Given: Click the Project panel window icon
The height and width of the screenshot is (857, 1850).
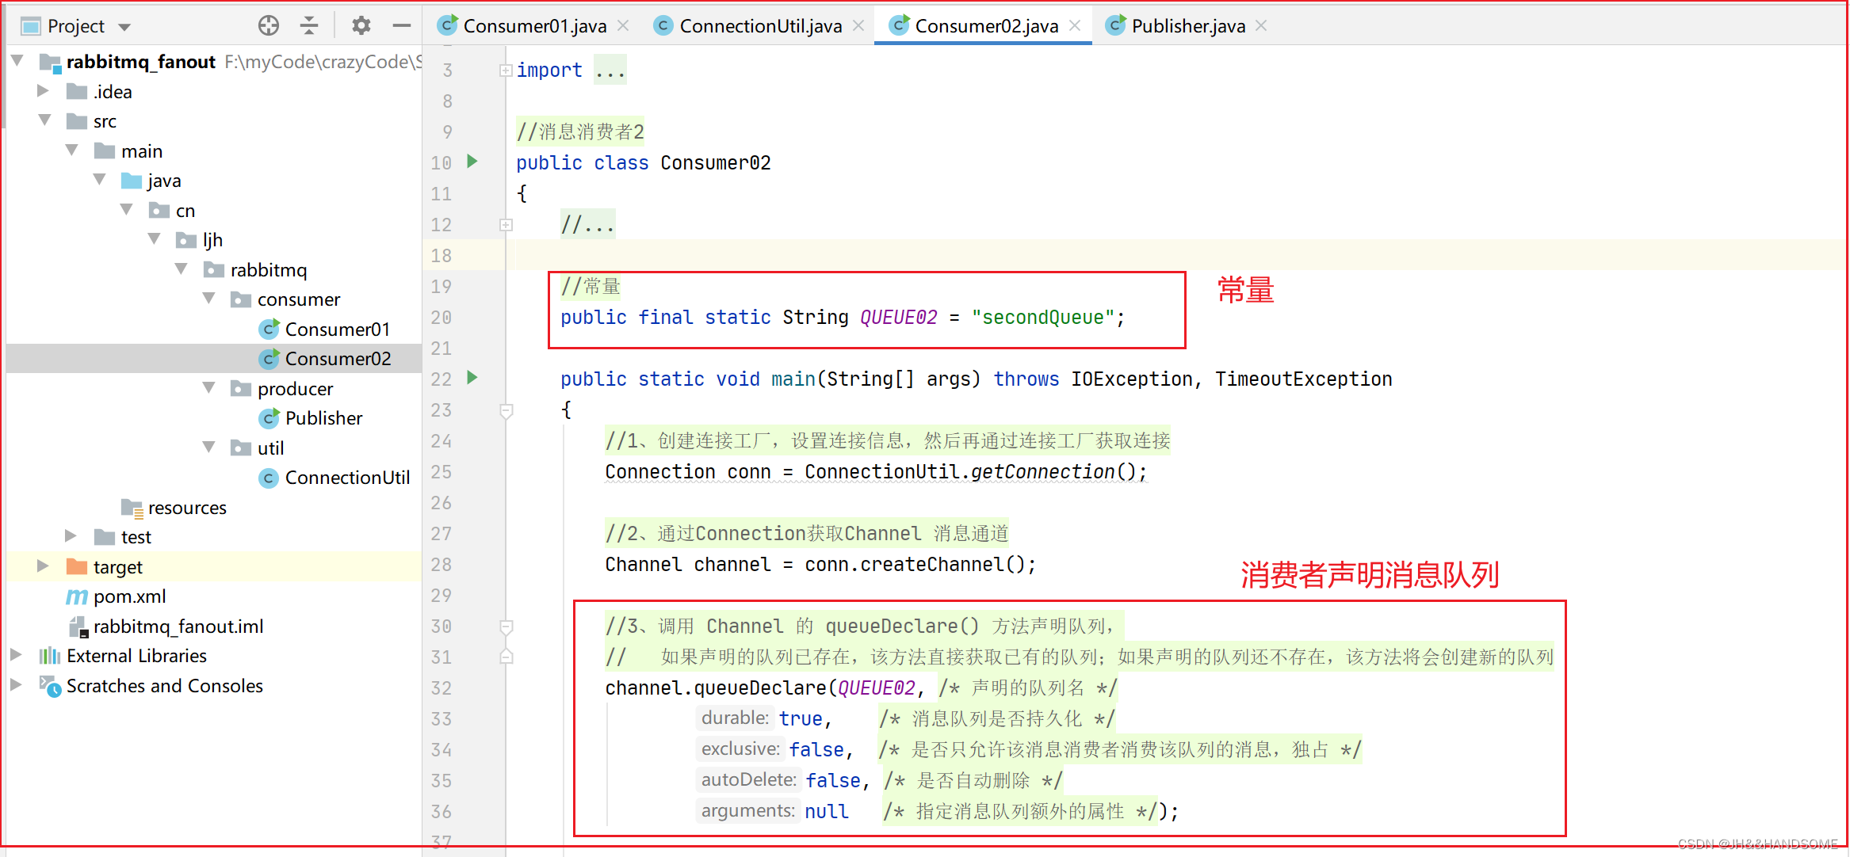Looking at the screenshot, I should tap(31, 26).
